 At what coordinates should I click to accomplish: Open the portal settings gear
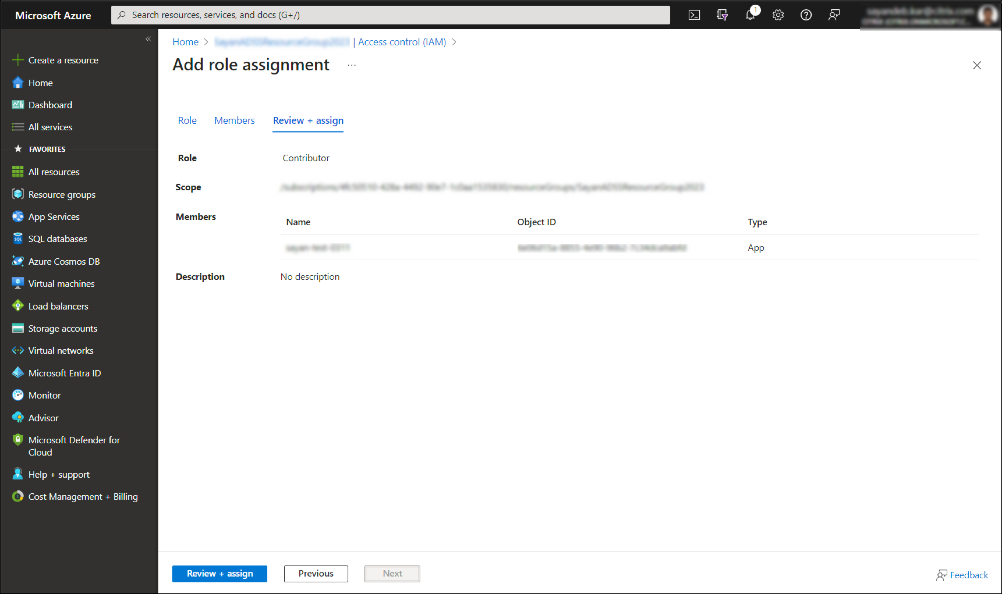click(x=778, y=15)
